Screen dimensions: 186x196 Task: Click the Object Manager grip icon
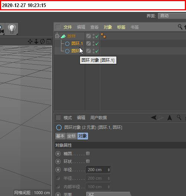pos(58,27)
